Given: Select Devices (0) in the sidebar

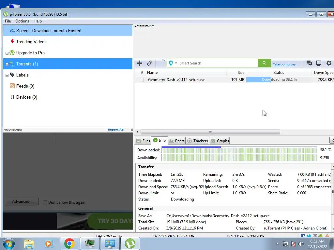Looking at the screenshot, I should coord(68,97).
